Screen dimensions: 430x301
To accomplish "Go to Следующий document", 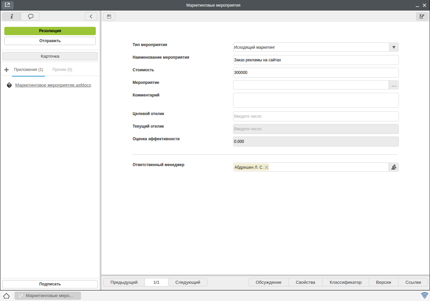I will [x=188, y=282].
